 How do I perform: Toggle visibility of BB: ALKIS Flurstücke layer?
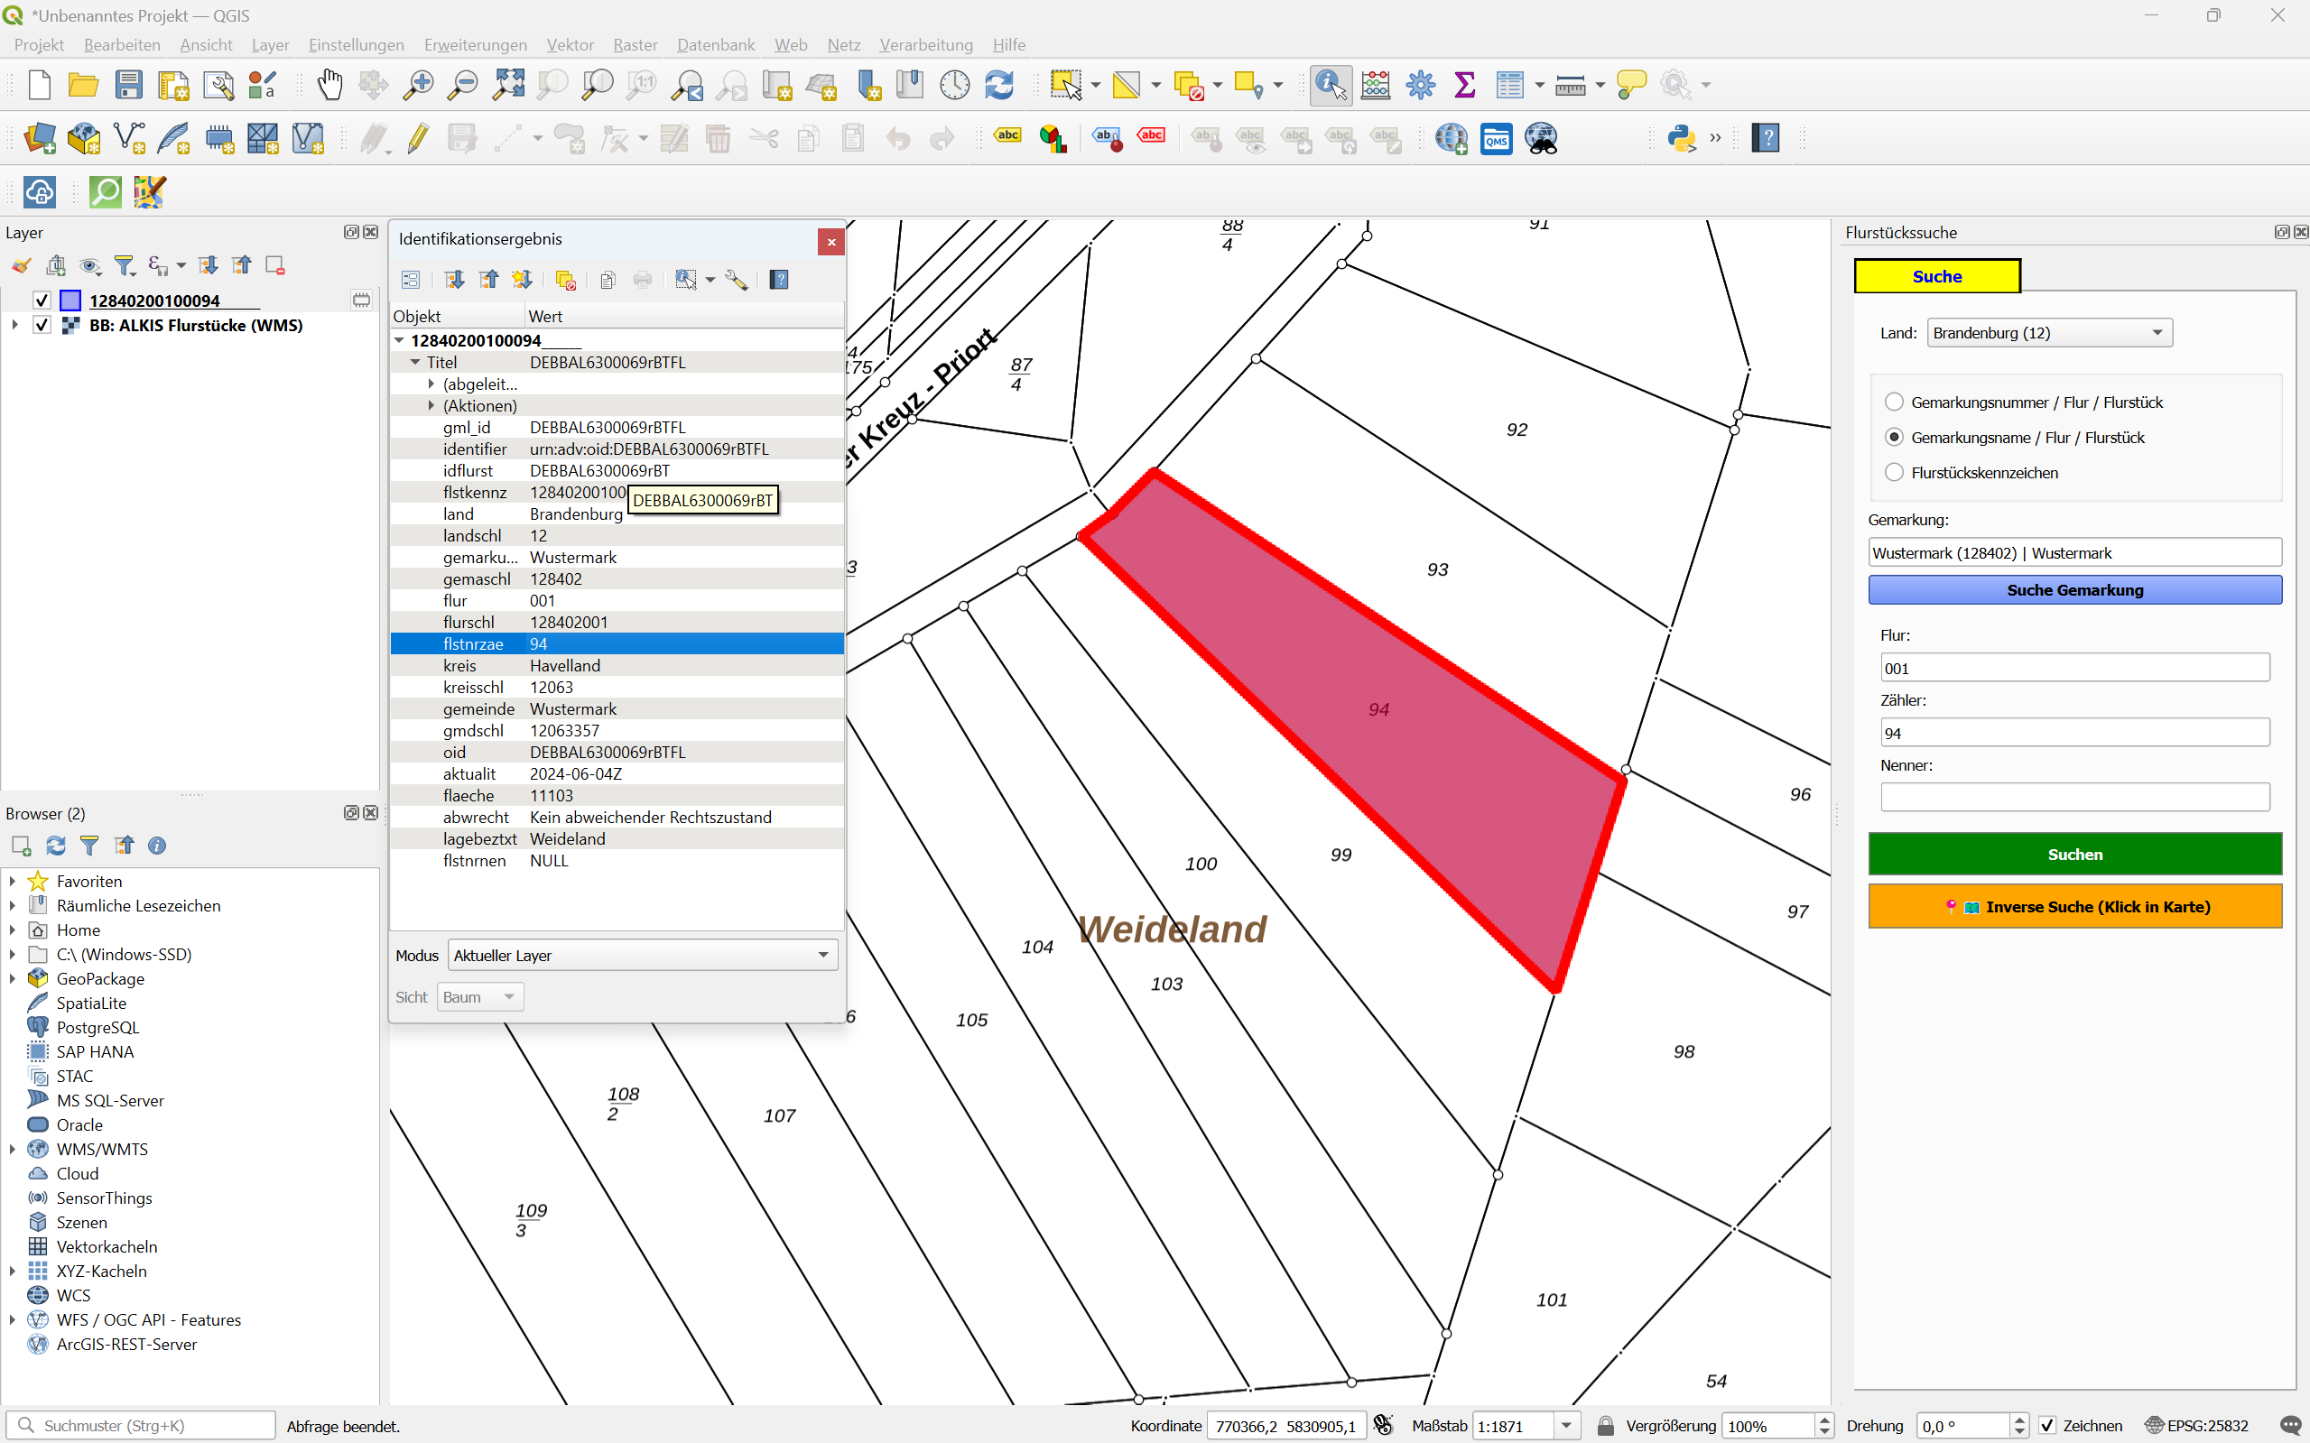pyautogui.click(x=42, y=326)
